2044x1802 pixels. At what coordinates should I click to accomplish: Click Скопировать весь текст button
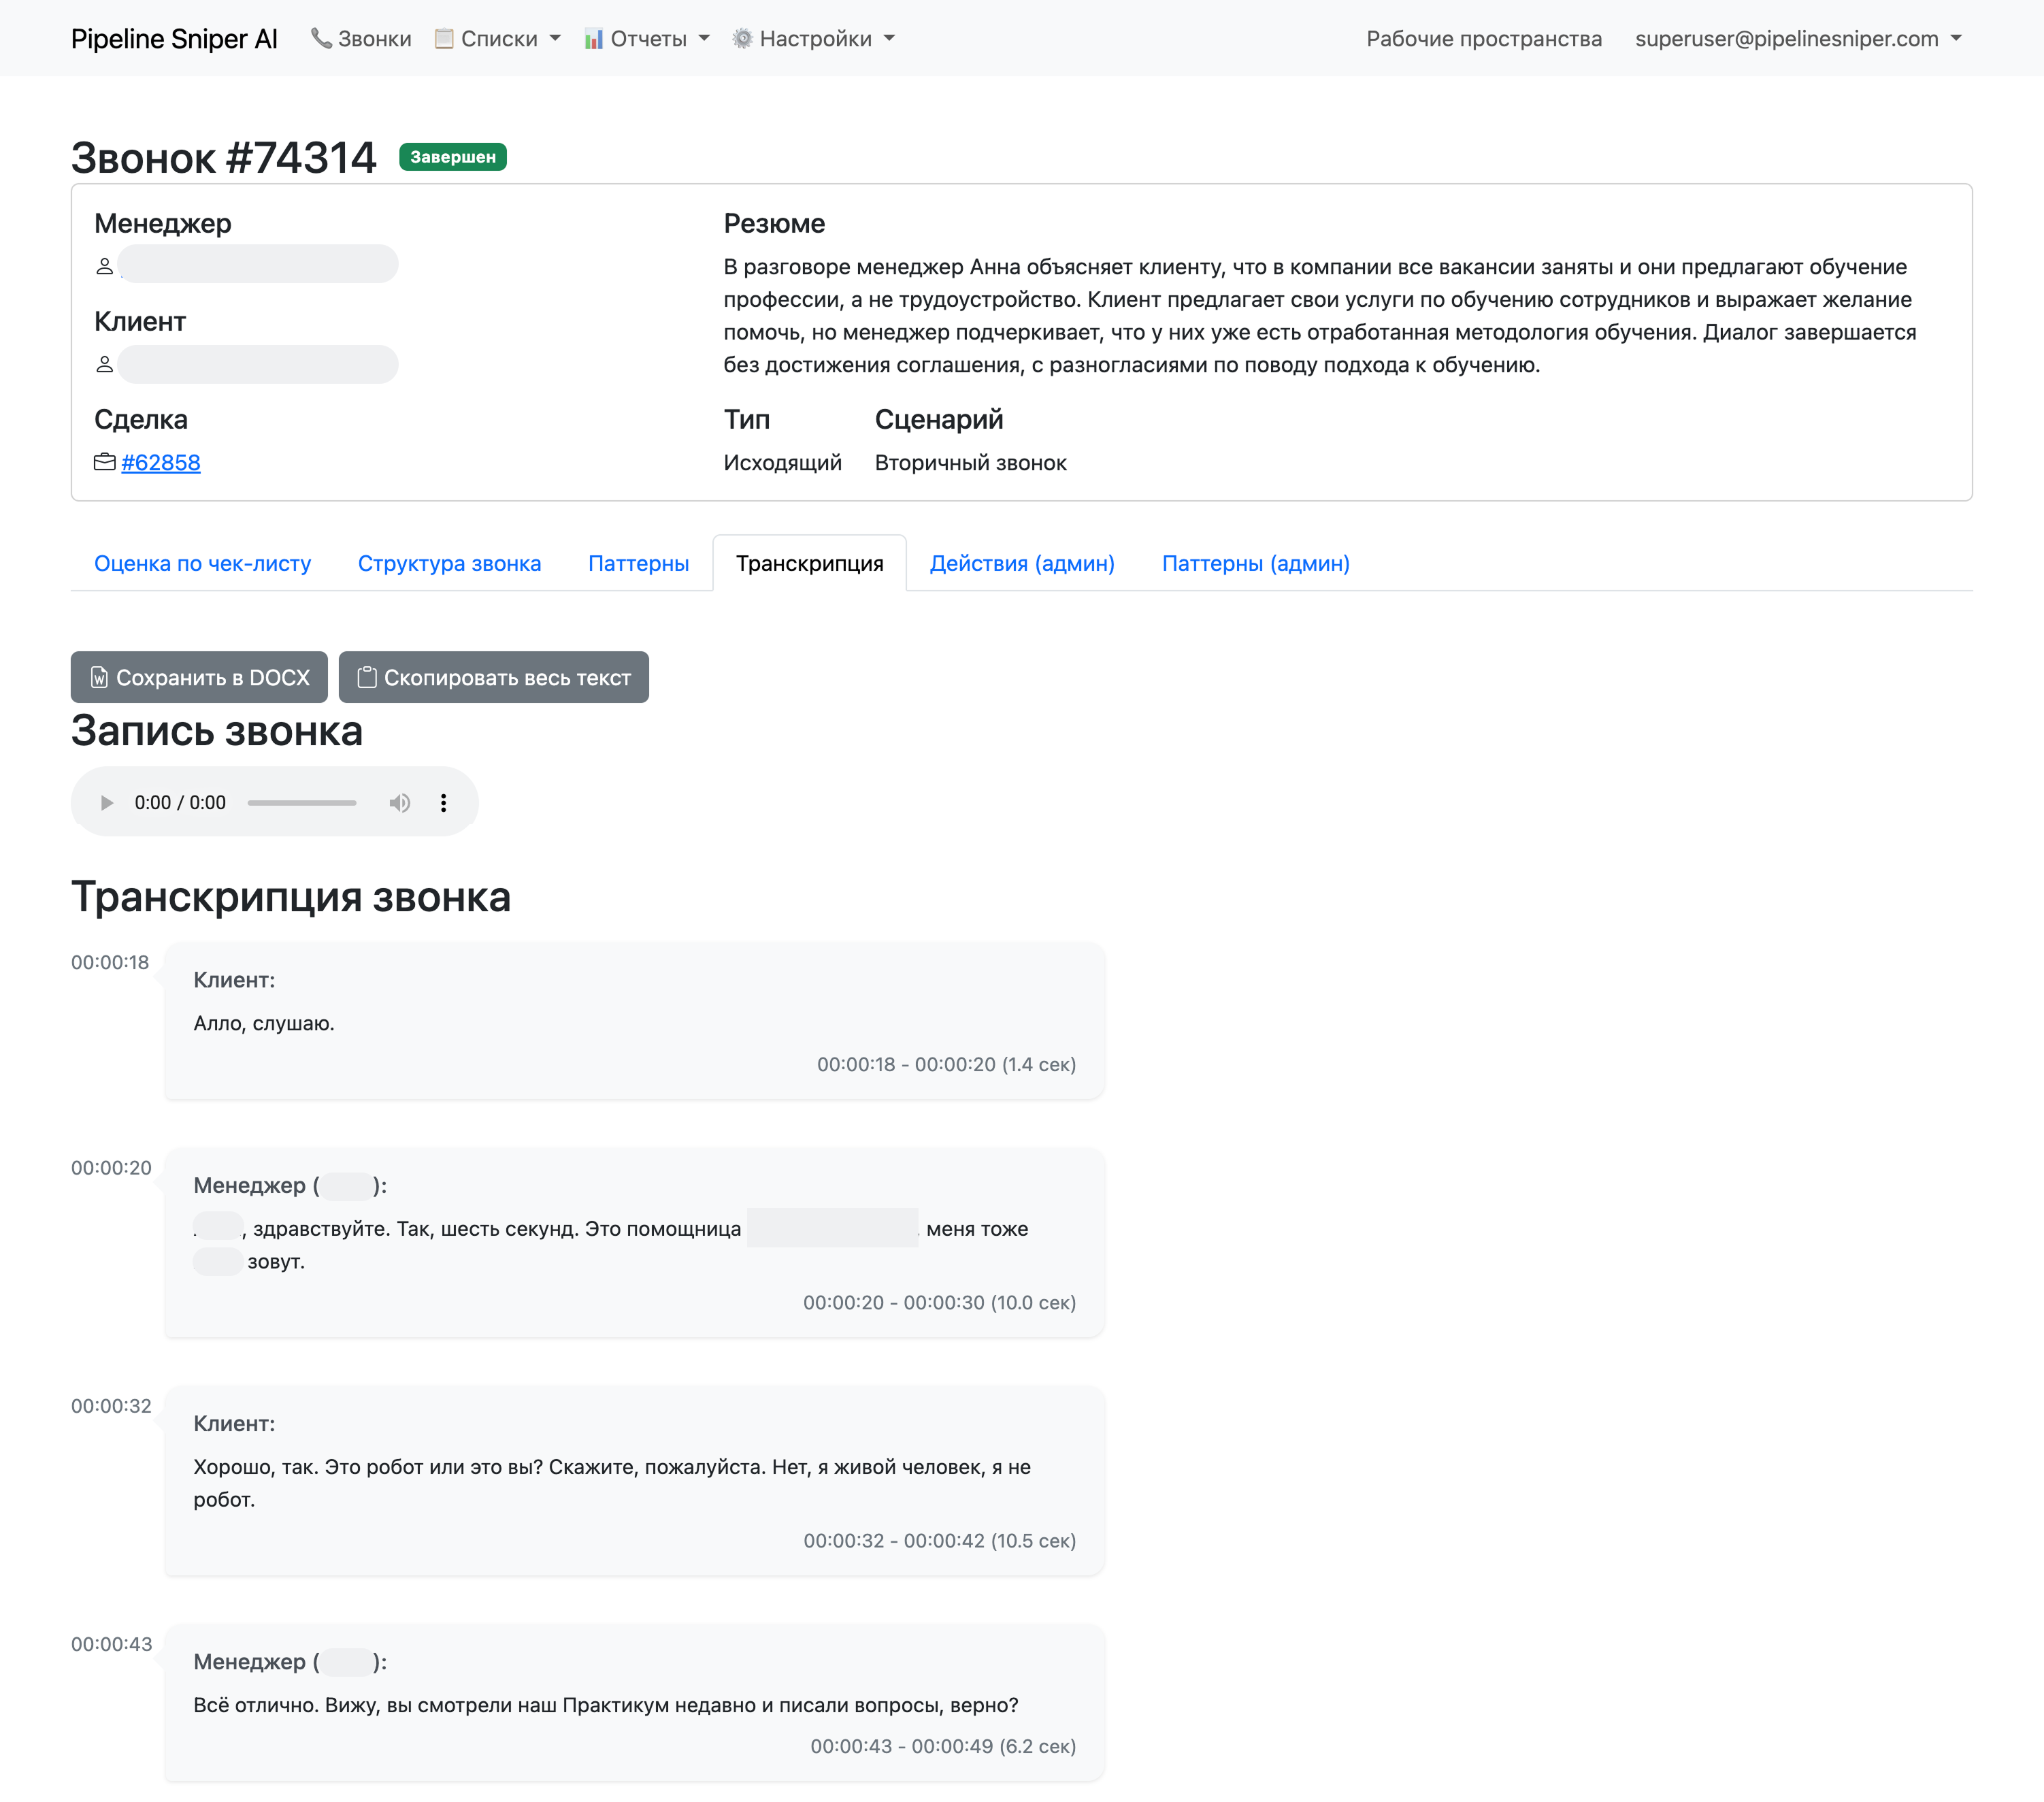(494, 677)
